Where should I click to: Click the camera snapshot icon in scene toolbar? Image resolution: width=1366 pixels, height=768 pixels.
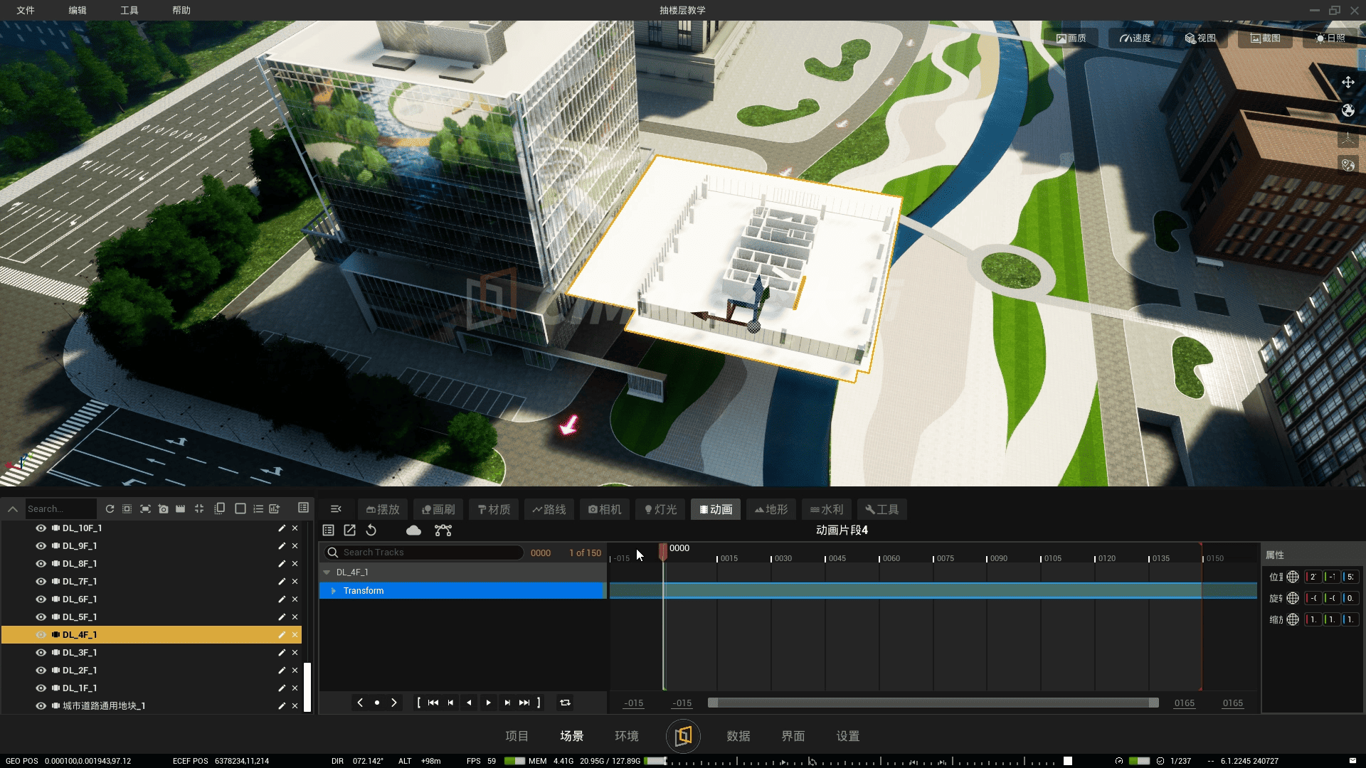coord(164,509)
